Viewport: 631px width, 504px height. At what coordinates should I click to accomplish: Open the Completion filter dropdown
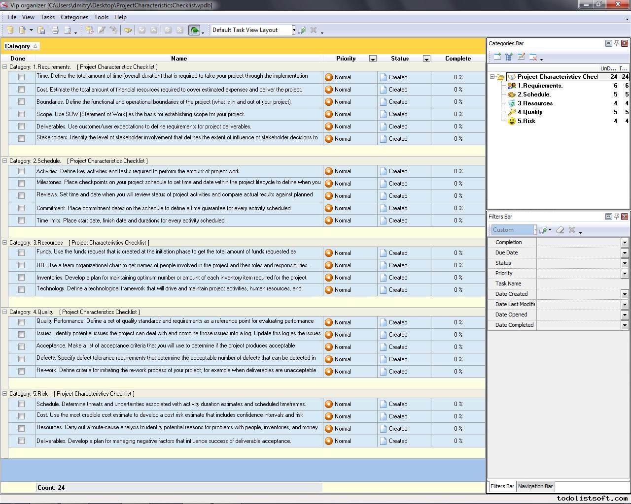(624, 243)
